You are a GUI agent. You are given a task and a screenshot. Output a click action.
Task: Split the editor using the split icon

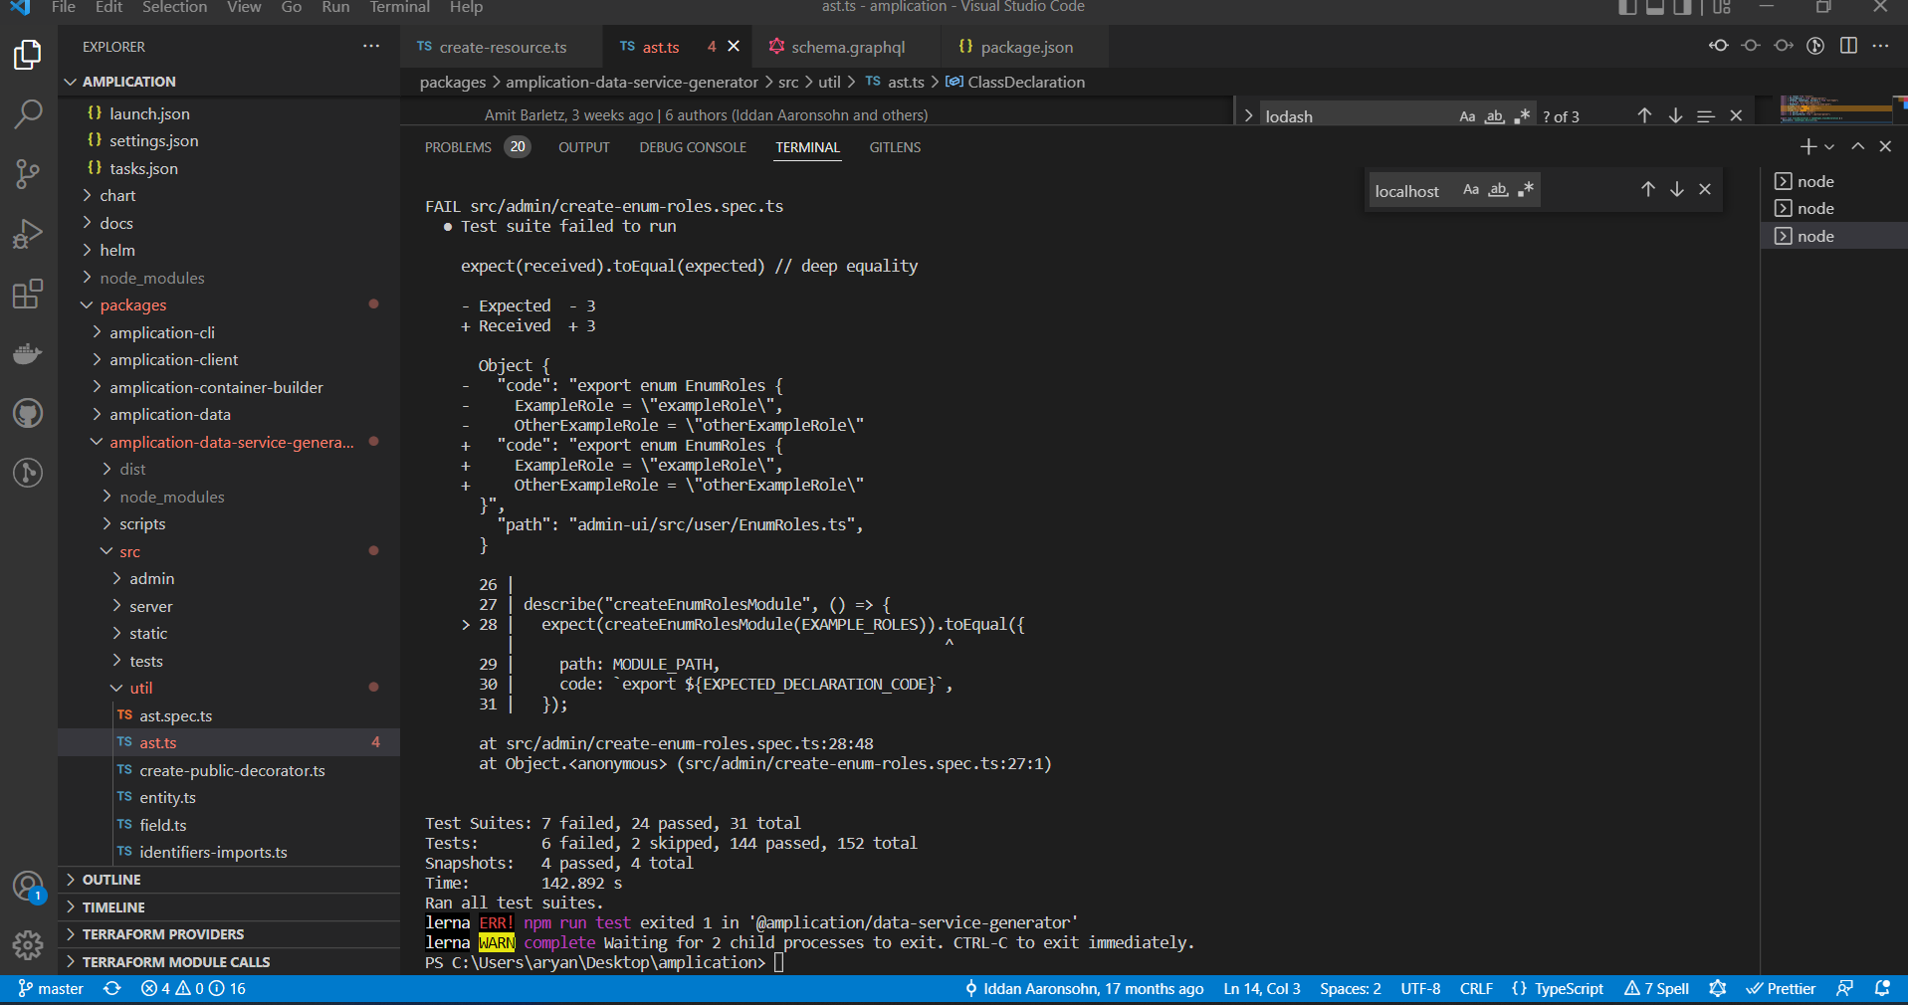pos(1849,46)
